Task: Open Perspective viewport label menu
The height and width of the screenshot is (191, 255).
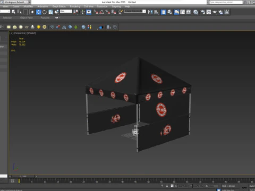Action: tap(20, 33)
